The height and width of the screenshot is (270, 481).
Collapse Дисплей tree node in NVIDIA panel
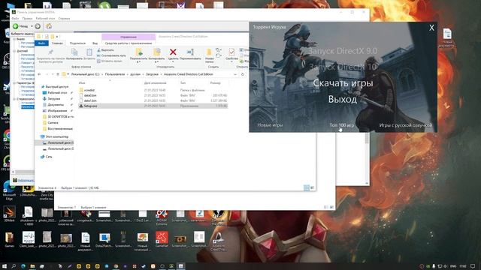click(14, 51)
